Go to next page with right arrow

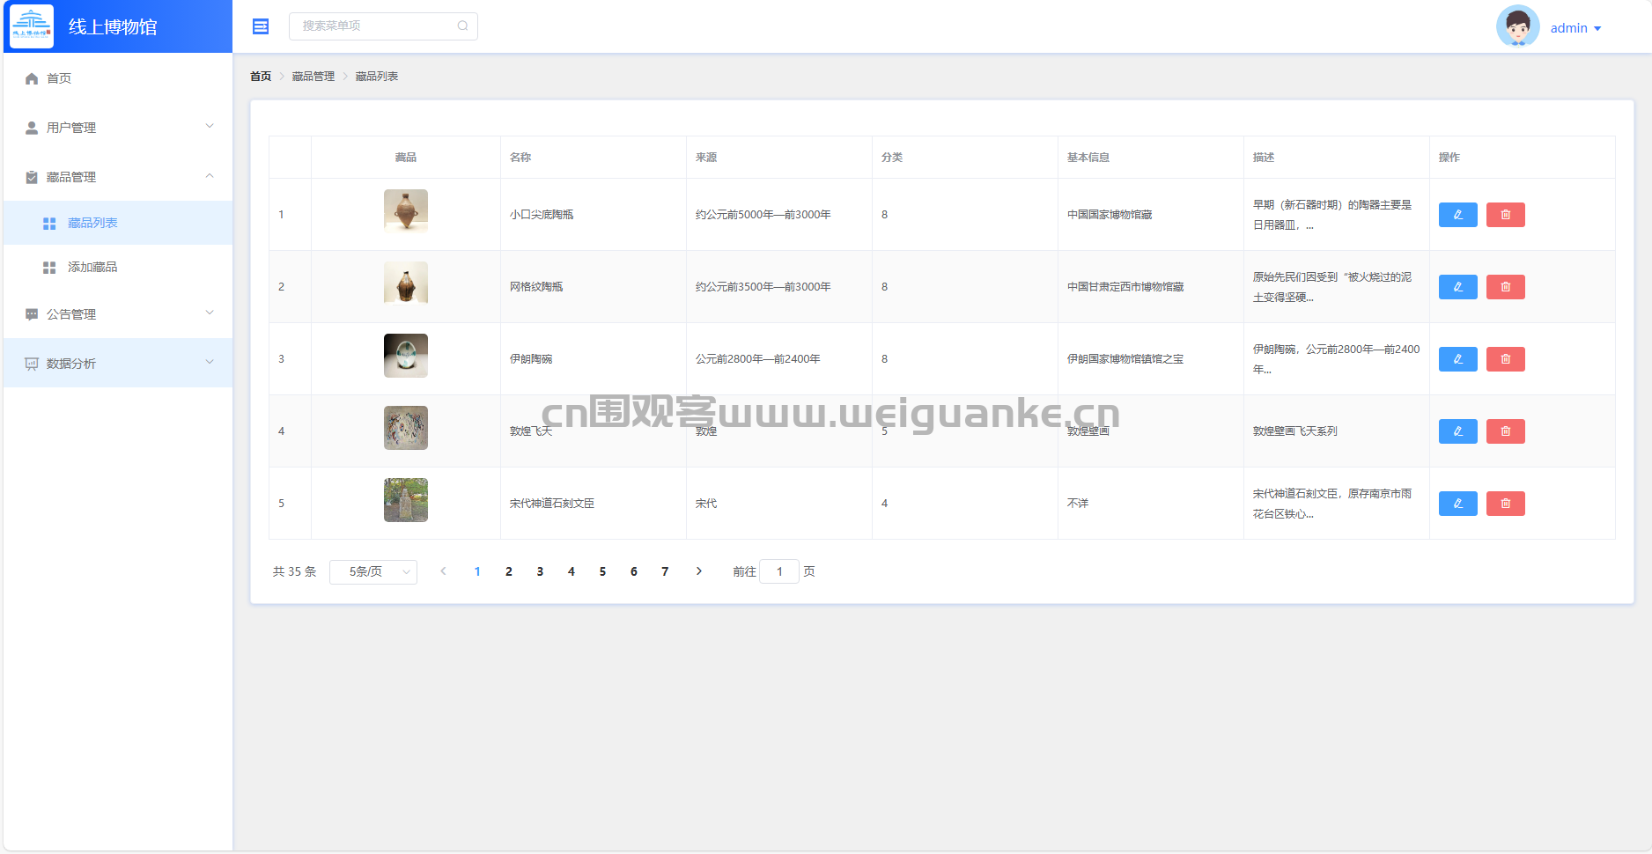(x=699, y=571)
